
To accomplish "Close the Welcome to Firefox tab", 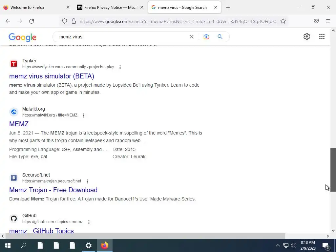I will tap(68, 7).
